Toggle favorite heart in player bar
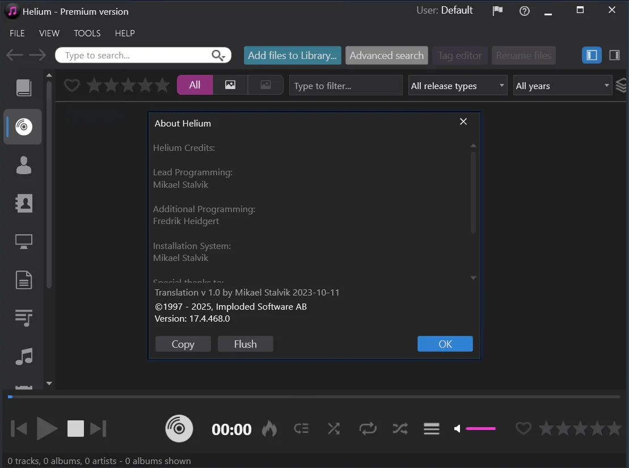The width and height of the screenshot is (629, 468). click(523, 428)
